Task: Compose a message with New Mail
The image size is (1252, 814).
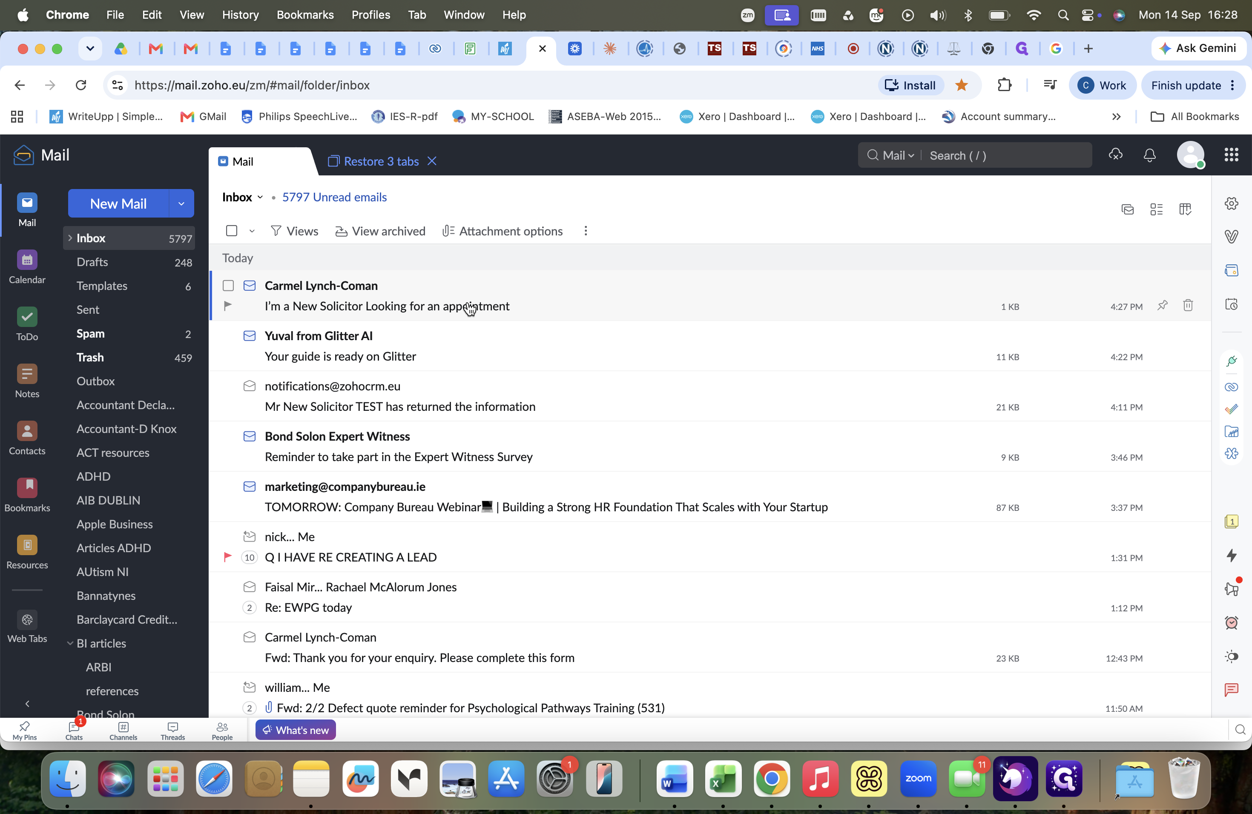Action: click(118, 203)
